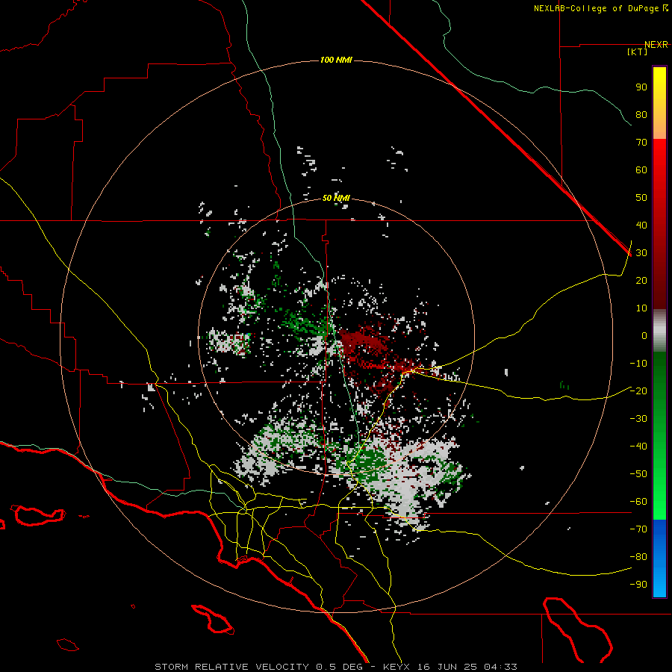Image resolution: width=672 pixels, height=672 pixels.
Task: Click the -50 scale value
Action: click(x=638, y=474)
